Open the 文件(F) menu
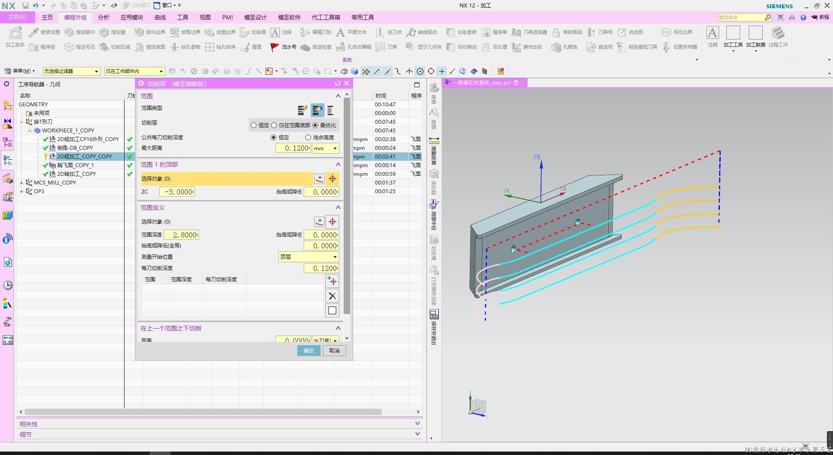Image resolution: width=833 pixels, height=455 pixels. [17, 17]
